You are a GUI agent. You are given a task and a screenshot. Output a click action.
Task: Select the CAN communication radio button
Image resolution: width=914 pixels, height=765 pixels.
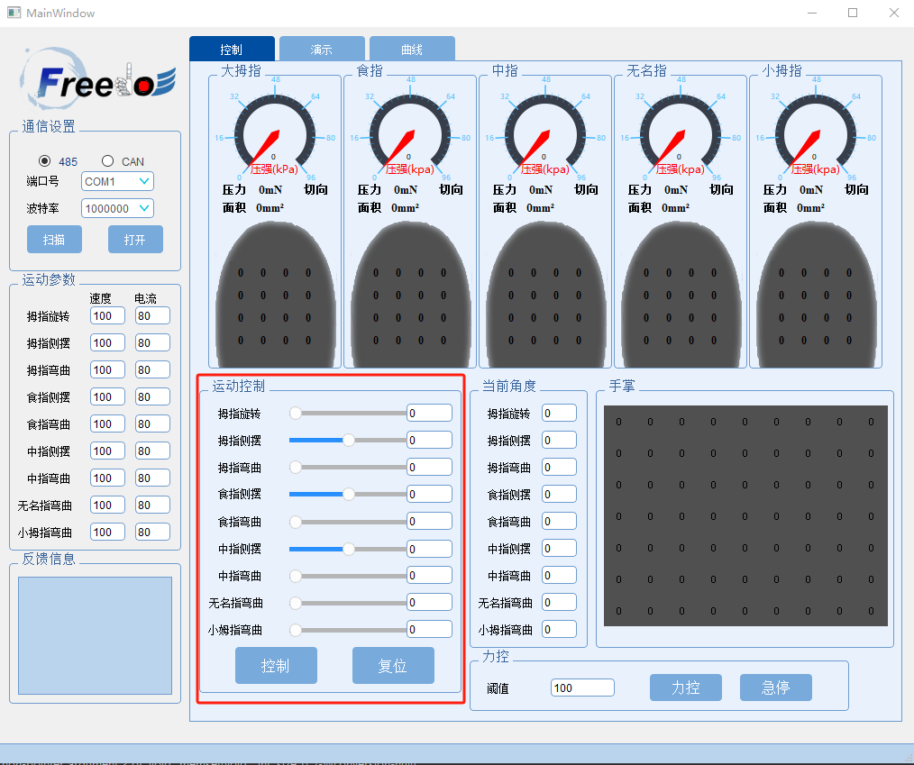point(108,160)
